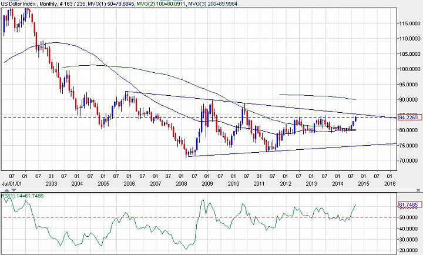Image resolution: width=423 pixels, height=255 pixels.
Task: Click the 2011 year label on time axis
Action: tap(260, 184)
